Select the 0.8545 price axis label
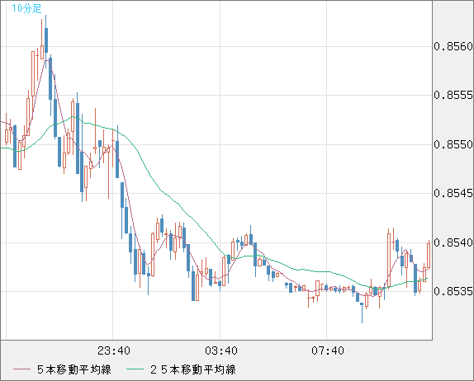The height and width of the screenshot is (381, 474). click(x=453, y=193)
